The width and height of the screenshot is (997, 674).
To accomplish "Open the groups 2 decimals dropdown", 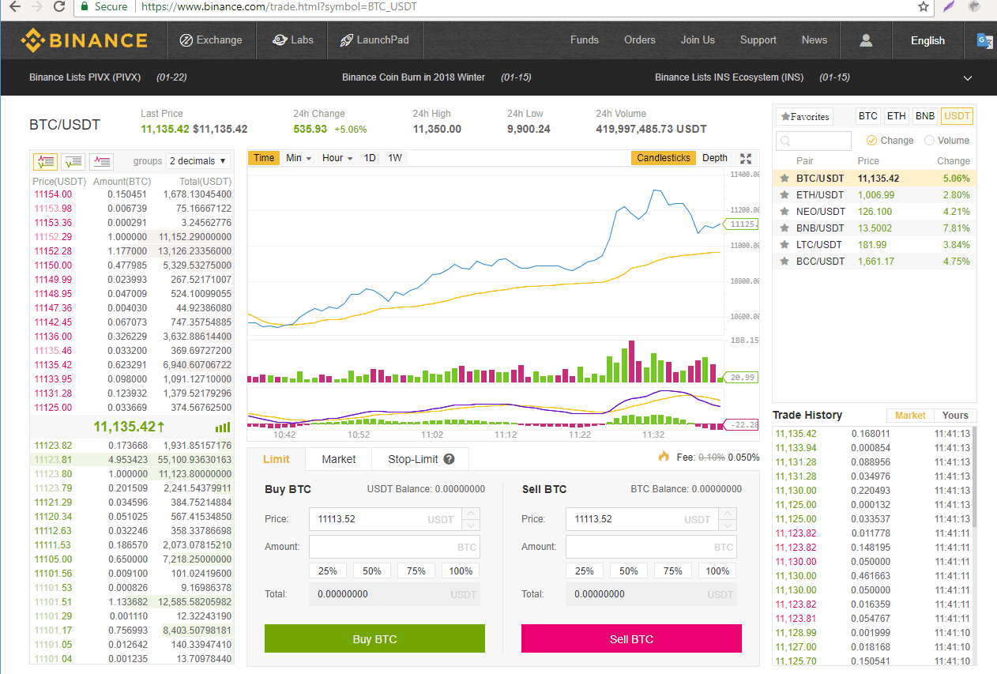I will [x=198, y=161].
